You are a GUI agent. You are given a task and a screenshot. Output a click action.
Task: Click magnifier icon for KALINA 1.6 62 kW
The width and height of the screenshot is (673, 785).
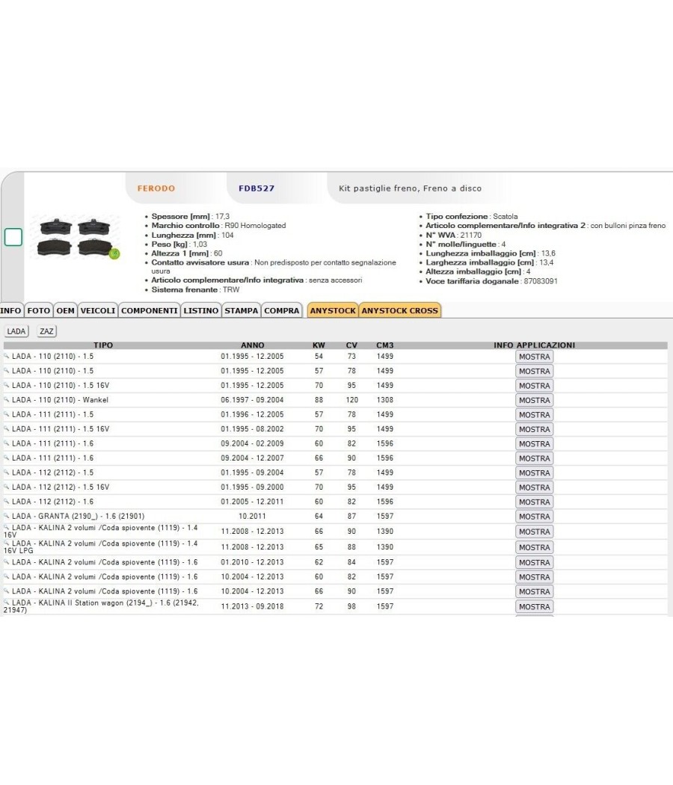[x=7, y=562]
